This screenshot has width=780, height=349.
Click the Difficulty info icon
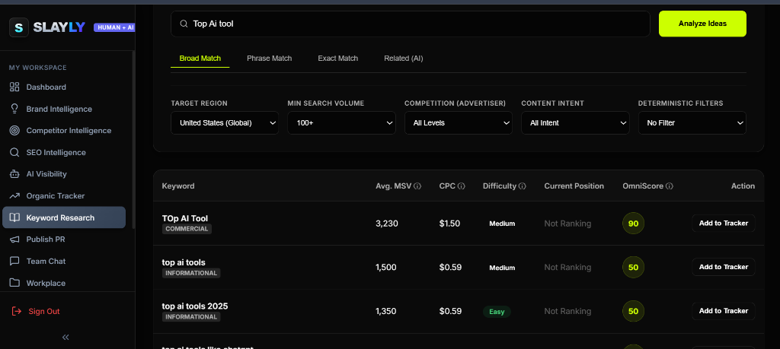[x=523, y=186]
